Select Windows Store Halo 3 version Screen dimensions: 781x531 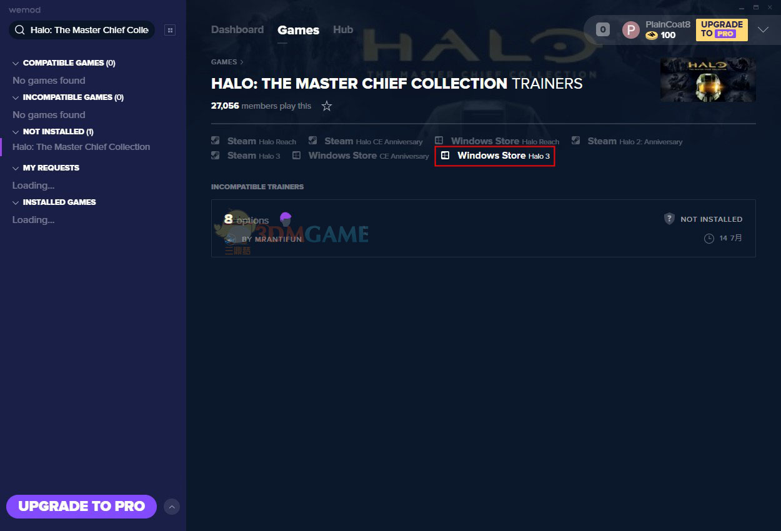pos(495,156)
